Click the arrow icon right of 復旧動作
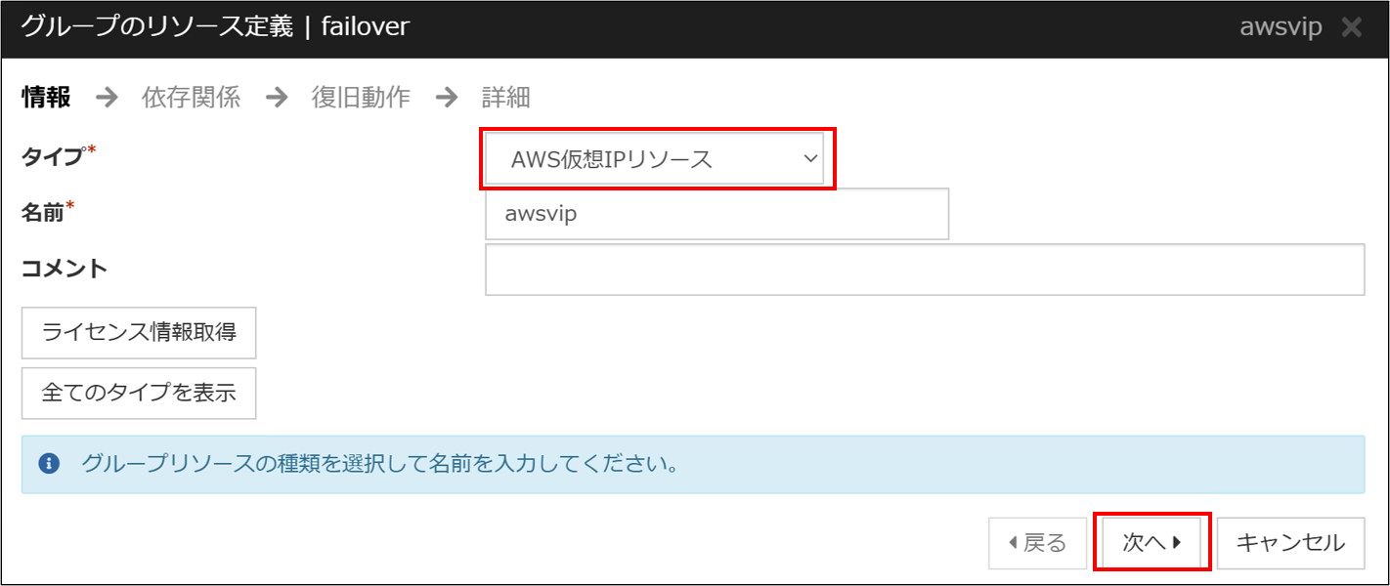 447,98
